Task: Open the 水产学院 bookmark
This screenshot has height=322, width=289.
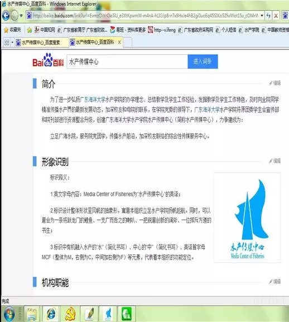Action: click(x=249, y=30)
